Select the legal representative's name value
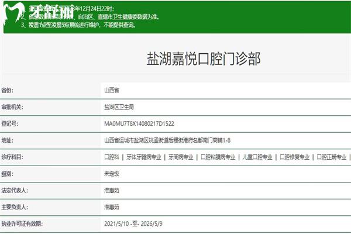The image size is (351, 234). 112,190
